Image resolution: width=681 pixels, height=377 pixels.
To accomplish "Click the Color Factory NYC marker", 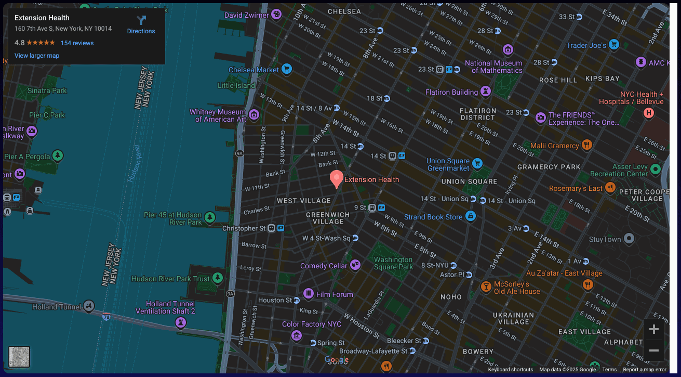I will coord(297,335).
